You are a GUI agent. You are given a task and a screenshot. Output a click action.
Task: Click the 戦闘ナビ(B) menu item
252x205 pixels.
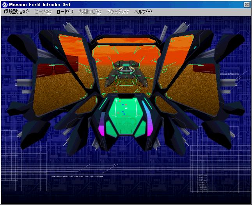(90, 12)
